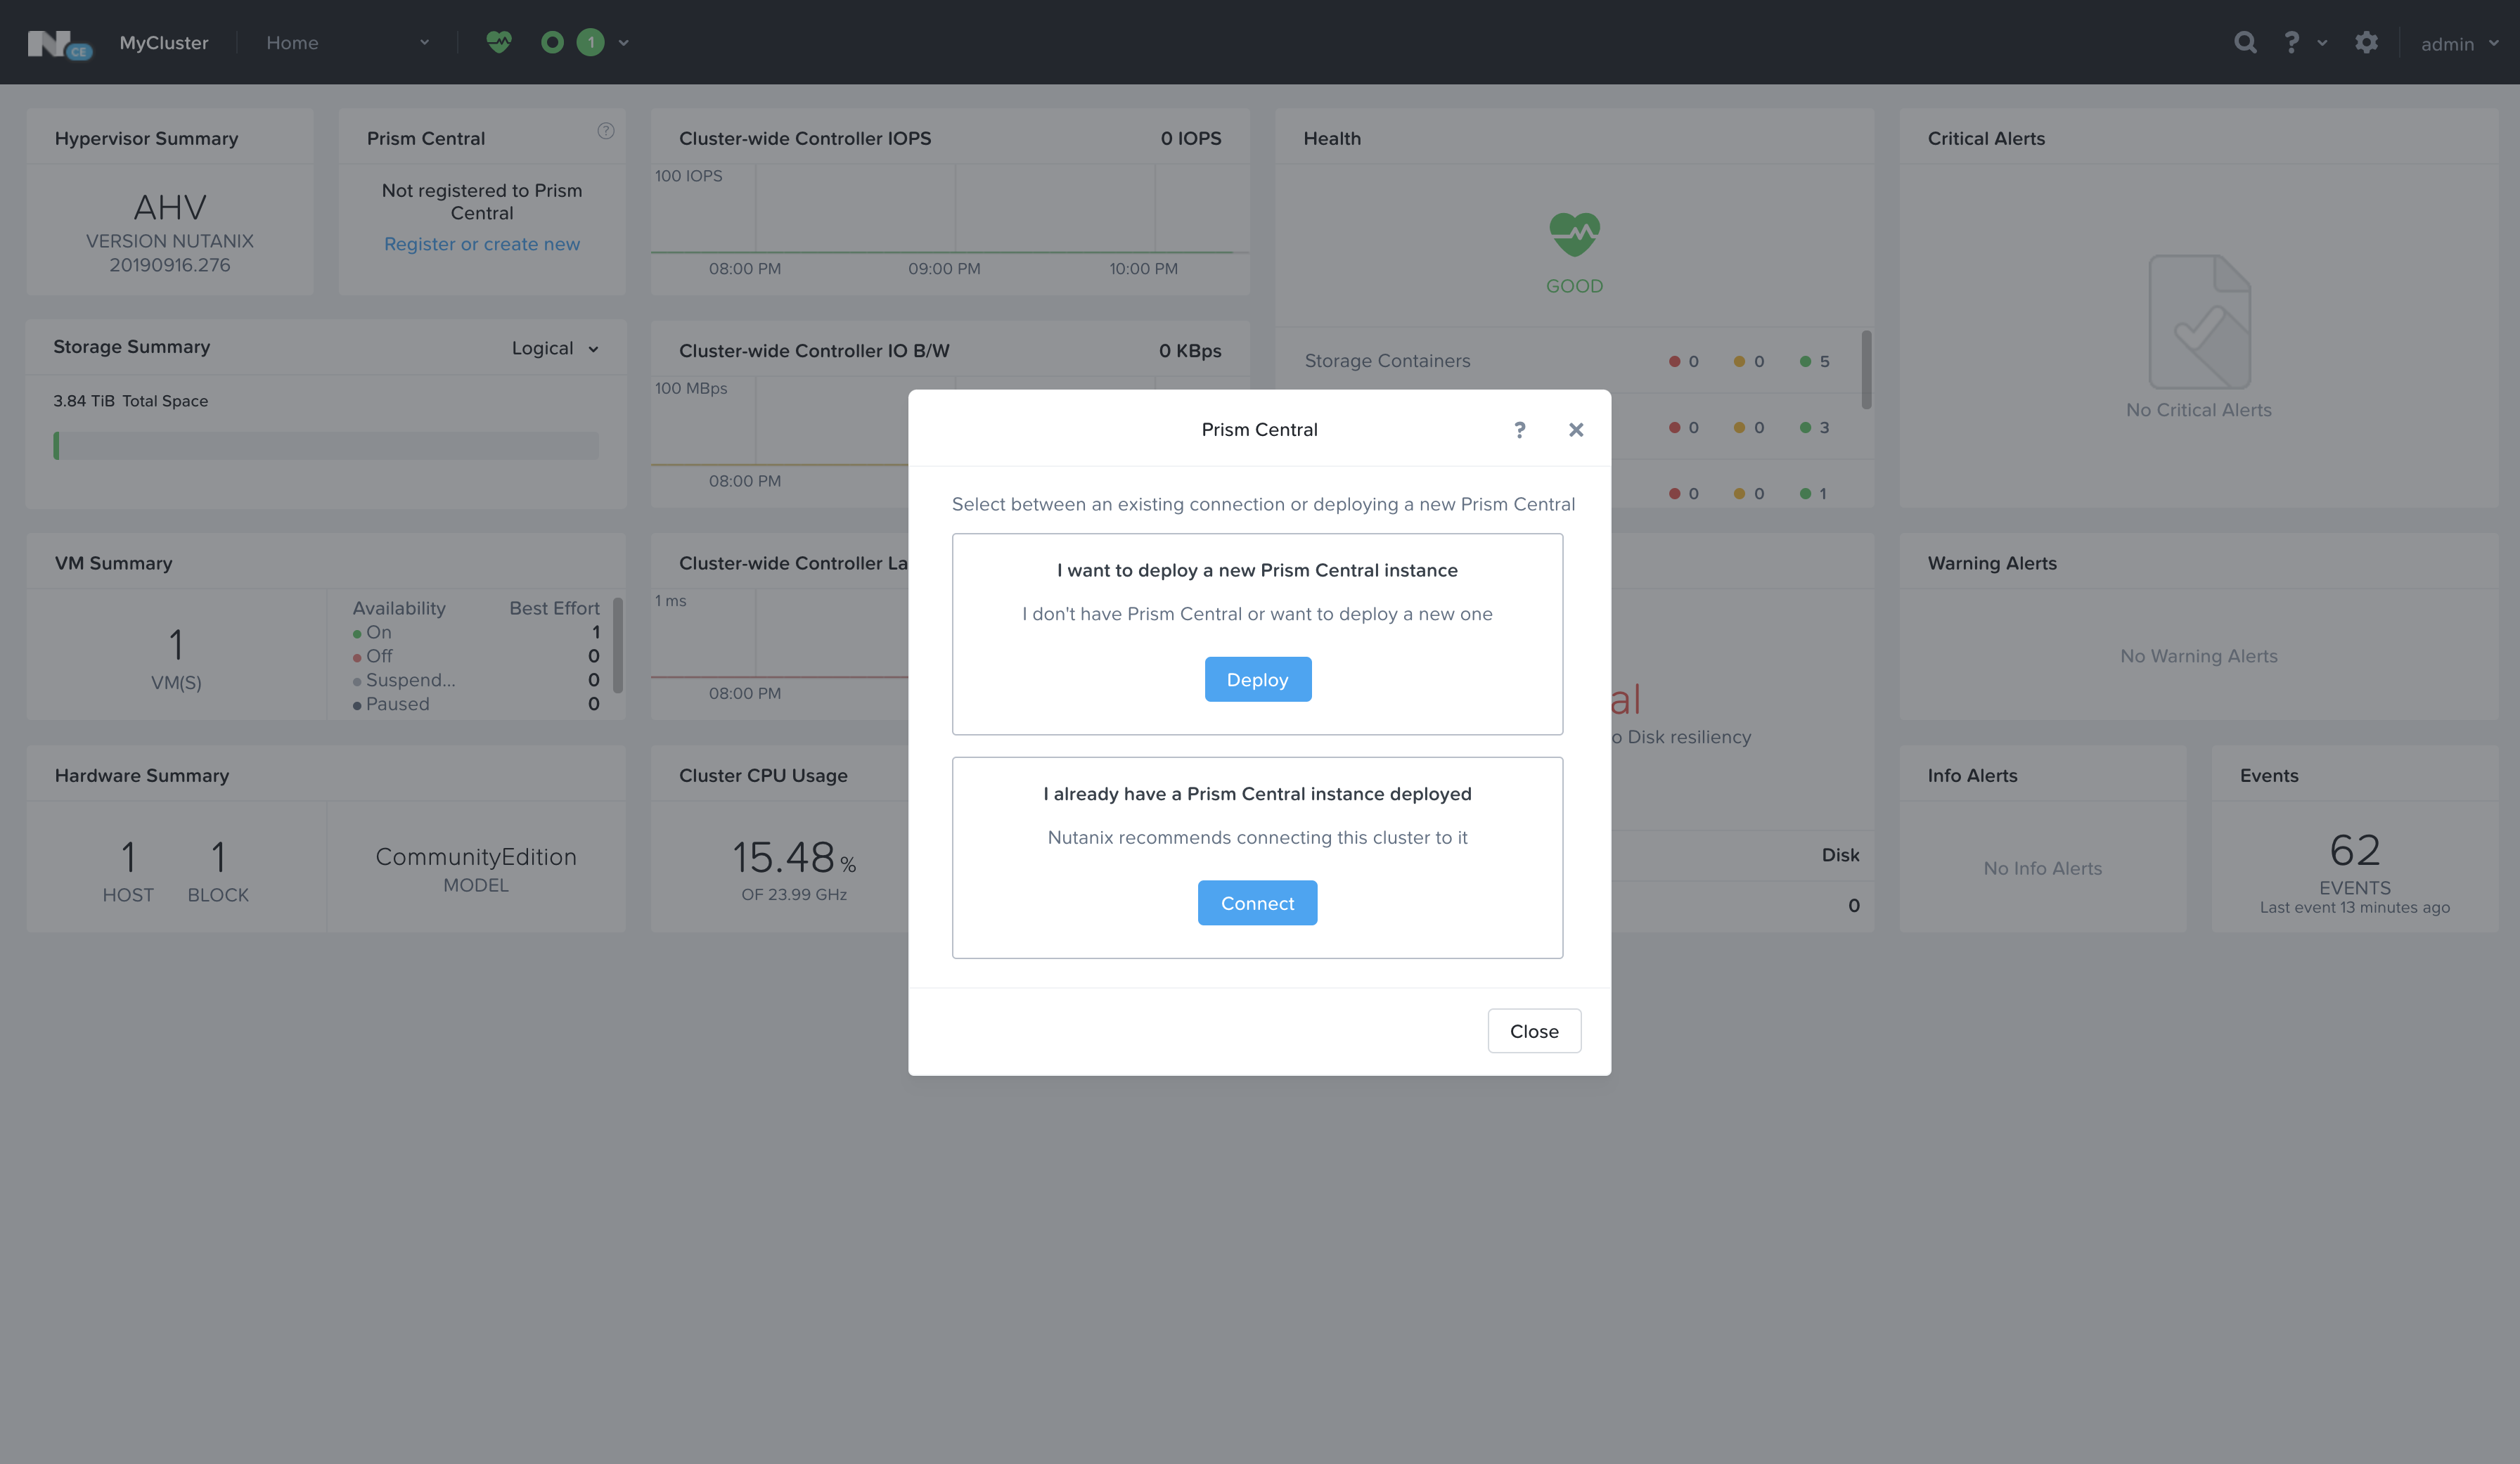Image resolution: width=2520 pixels, height=1464 pixels.
Task: Click the Nutanix CE logo icon
Action: pyautogui.click(x=59, y=44)
